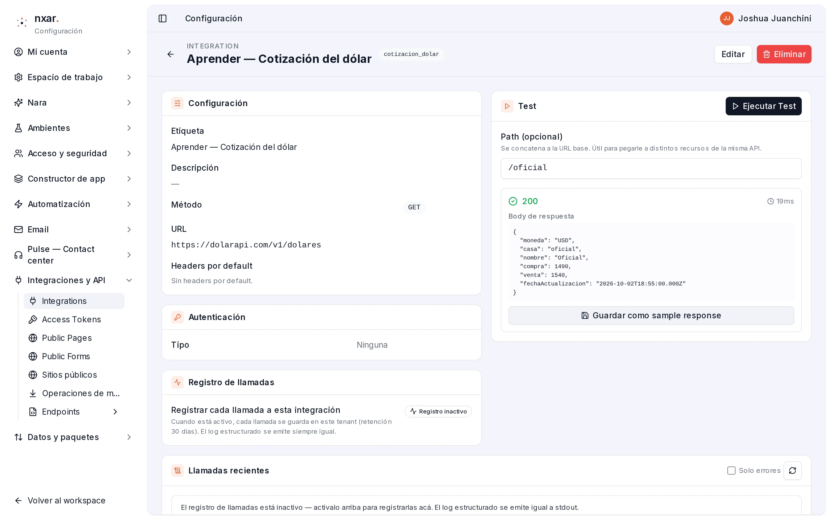Click the refresh icon in Llamadas recientes

point(792,471)
